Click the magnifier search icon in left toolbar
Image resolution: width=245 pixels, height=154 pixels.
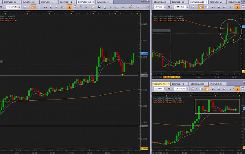click(x=110, y=7)
